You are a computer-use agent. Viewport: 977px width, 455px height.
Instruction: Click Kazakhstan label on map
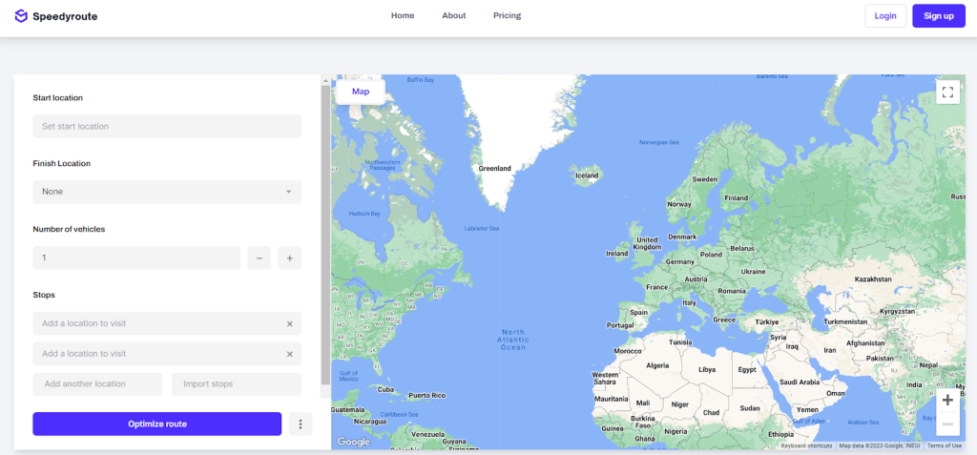pos(873,279)
